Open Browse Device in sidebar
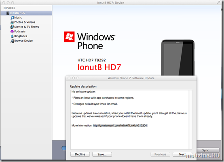 pyautogui.click(x=23, y=41)
